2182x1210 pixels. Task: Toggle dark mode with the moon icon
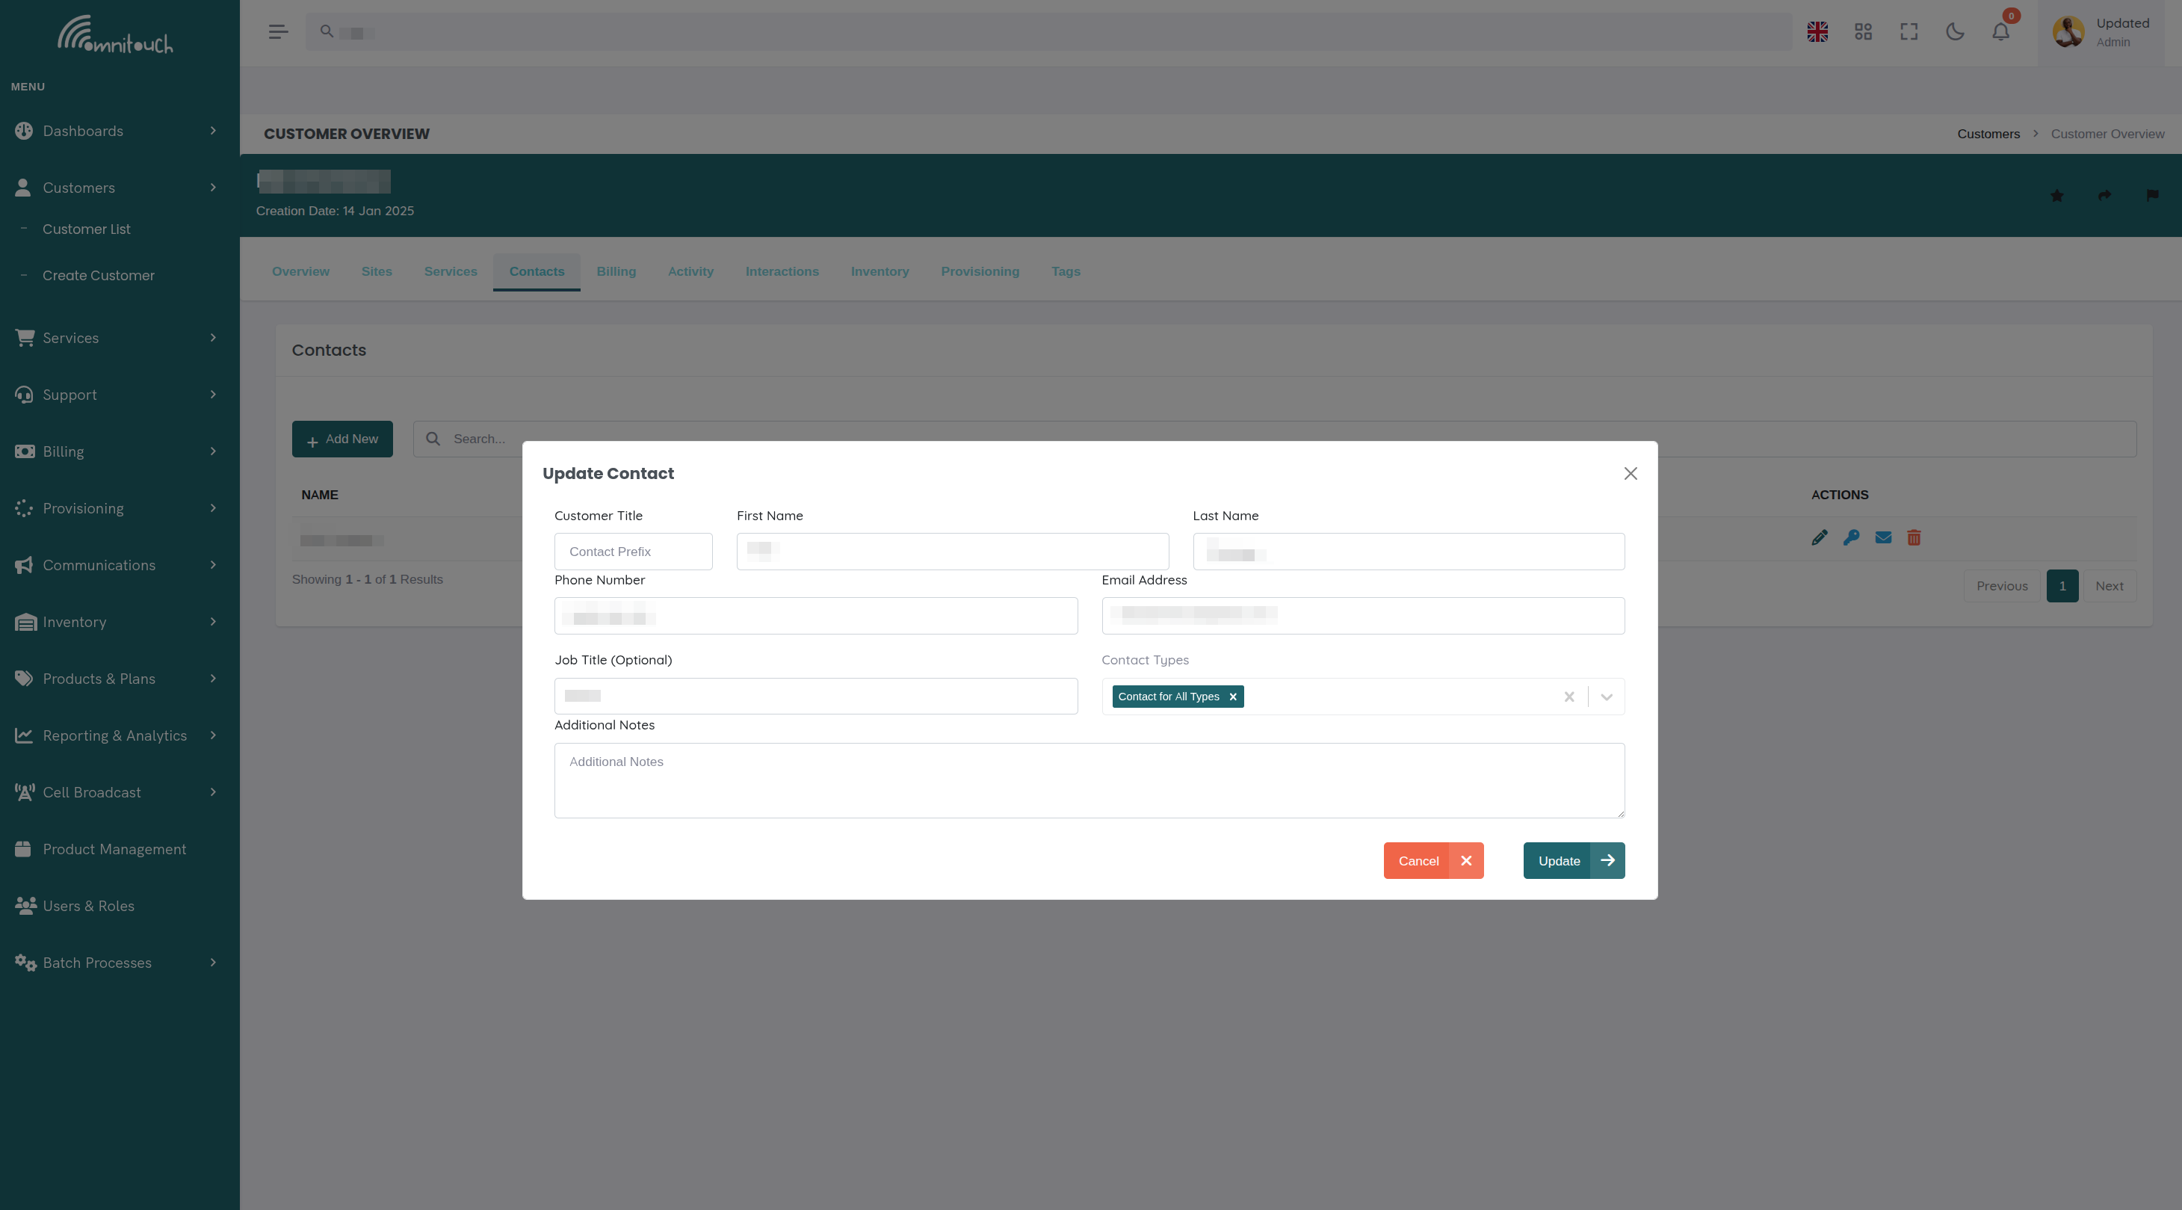tap(1955, 31)
